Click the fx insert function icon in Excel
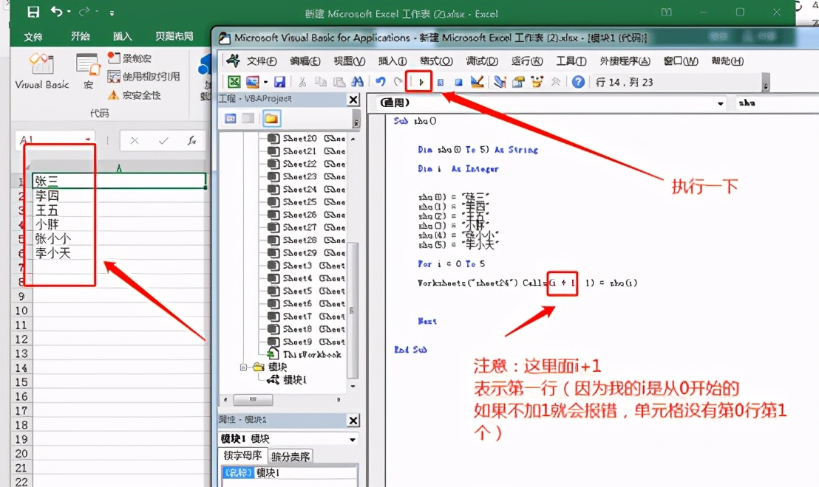819x487 pixels. (x=191, y=140)
